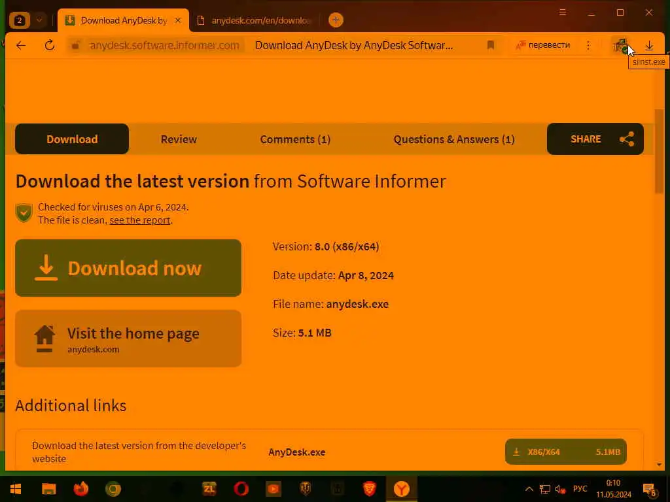
Task: Expand the tab groups dropdown arrow
Action: [39, 20]
